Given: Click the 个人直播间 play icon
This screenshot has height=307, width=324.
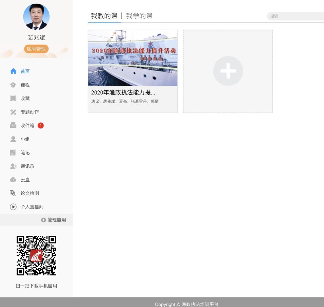Looking at the screenshot, I should [x=13, y=207].
